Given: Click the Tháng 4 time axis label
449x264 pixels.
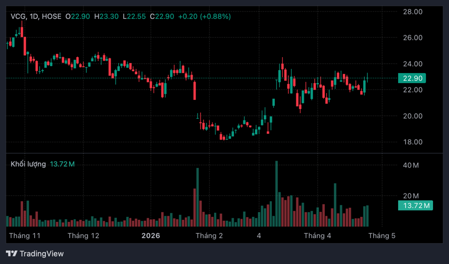Looking at the screenshot, I should click(317, 236).
